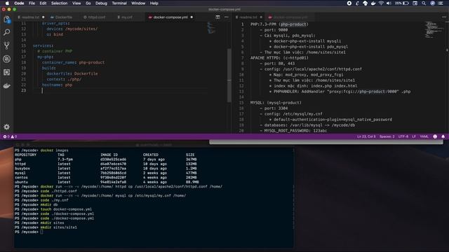Switch to left group's readme.txt tab
Screen dimensions: 449x252
tap(30, 17)
